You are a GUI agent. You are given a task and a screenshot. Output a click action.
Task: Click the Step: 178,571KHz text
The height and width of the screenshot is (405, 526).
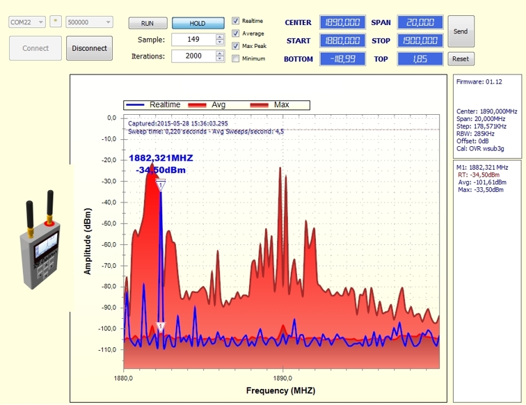pos(481,126)
